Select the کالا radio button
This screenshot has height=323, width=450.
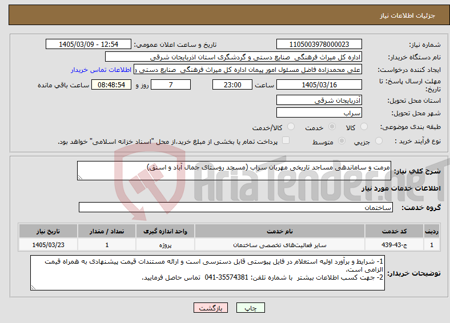click(364, 127)
